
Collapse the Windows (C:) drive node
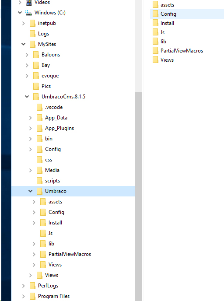tap(20, 13)
